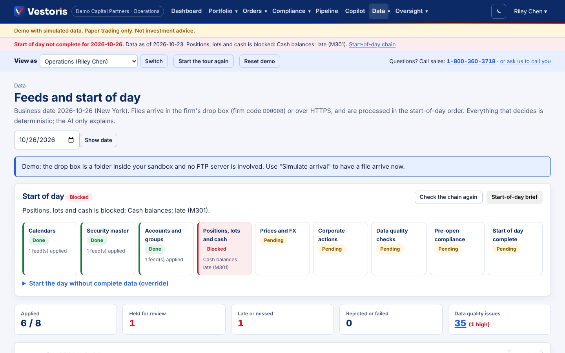
Task: Select the Data quality checks card
Action: (x=399, y=249)
